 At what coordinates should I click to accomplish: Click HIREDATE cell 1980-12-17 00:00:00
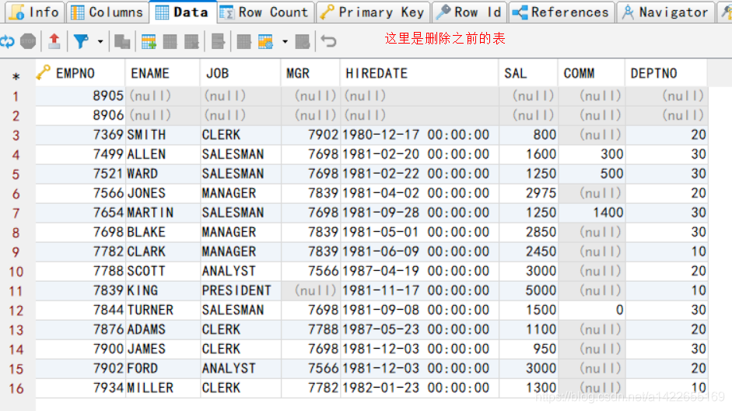[x=420, y=135]
